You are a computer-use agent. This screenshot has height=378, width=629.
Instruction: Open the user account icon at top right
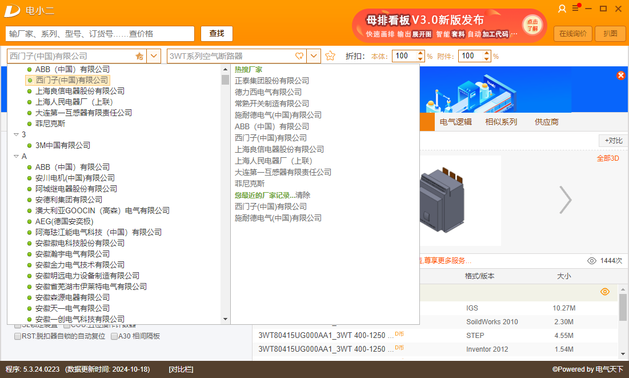(x=562, y=9)
